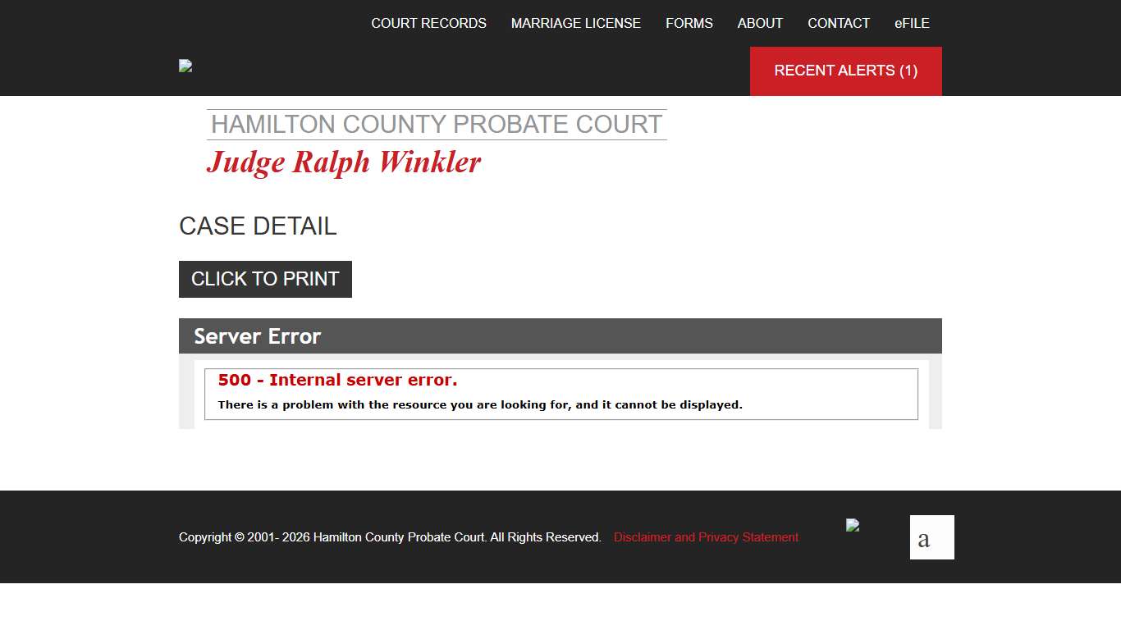Click the white 'a' icon in footer
The height and width of the screenshot is (630, 1121).
tap(931, 537)
